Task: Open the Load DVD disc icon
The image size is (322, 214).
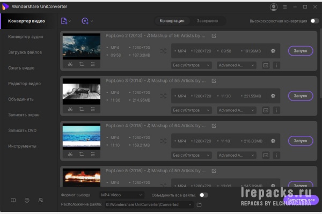Action: pyautogui.click(x=85, y=21)
